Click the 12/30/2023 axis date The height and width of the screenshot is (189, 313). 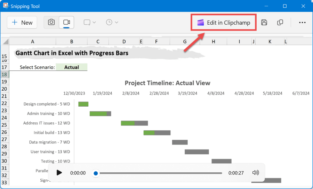pos(74,93)
